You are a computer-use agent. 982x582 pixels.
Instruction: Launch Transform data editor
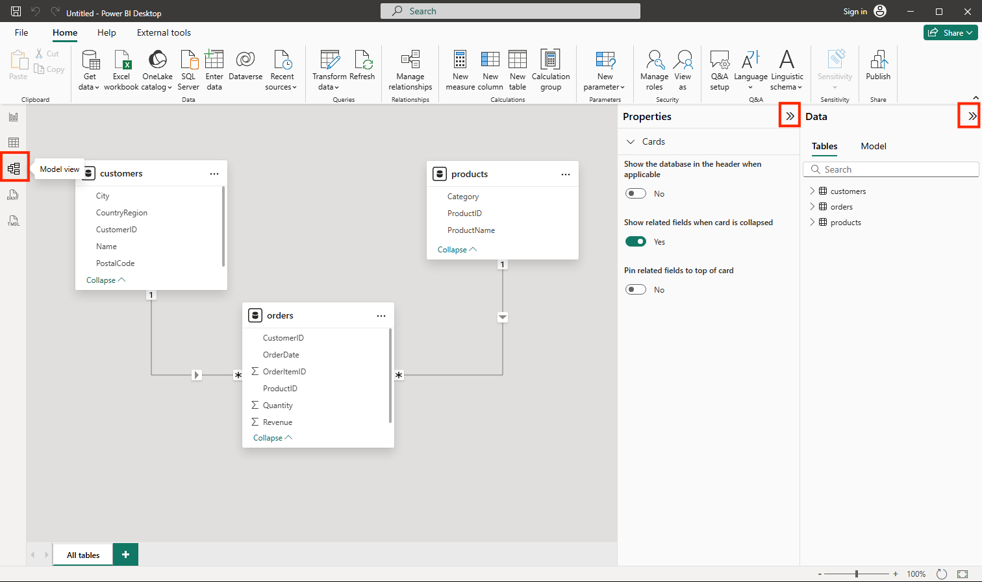329,70
